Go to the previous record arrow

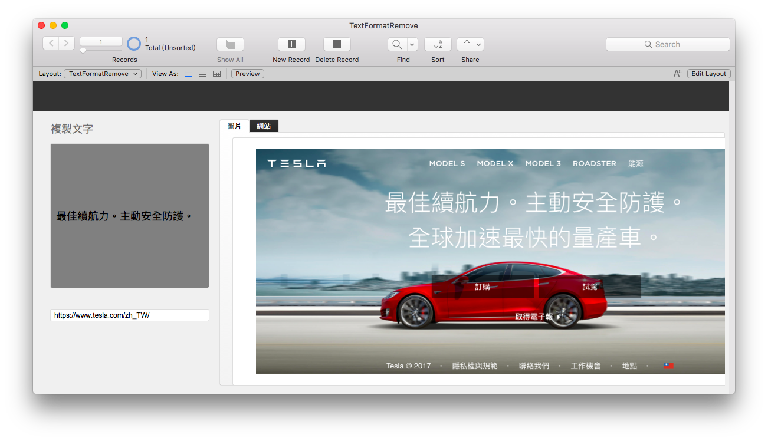tap(51, 43)
